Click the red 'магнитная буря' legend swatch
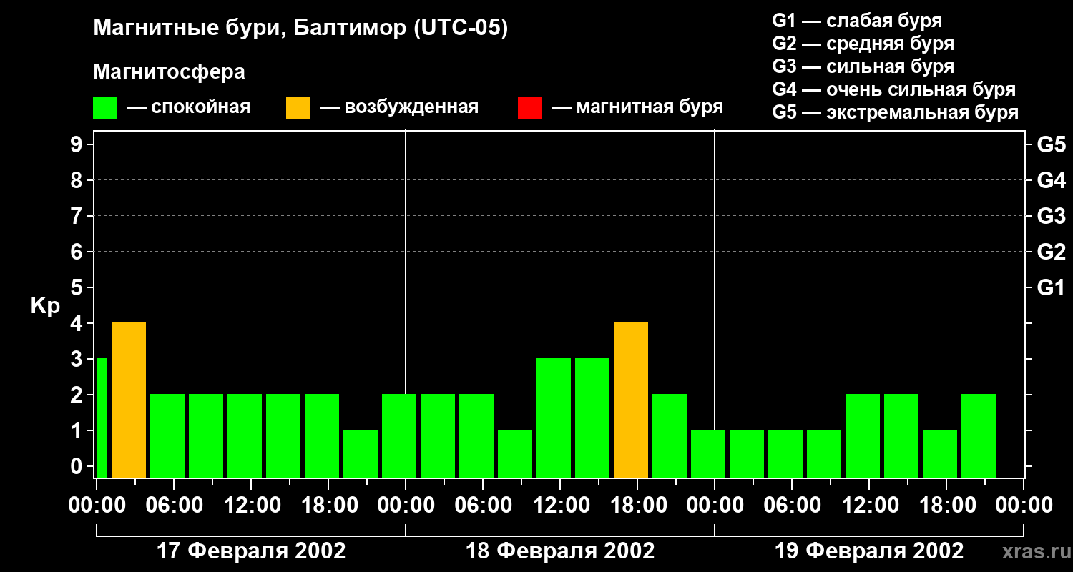The width and height of the screenshot is (1073, 572). point(529,108)
